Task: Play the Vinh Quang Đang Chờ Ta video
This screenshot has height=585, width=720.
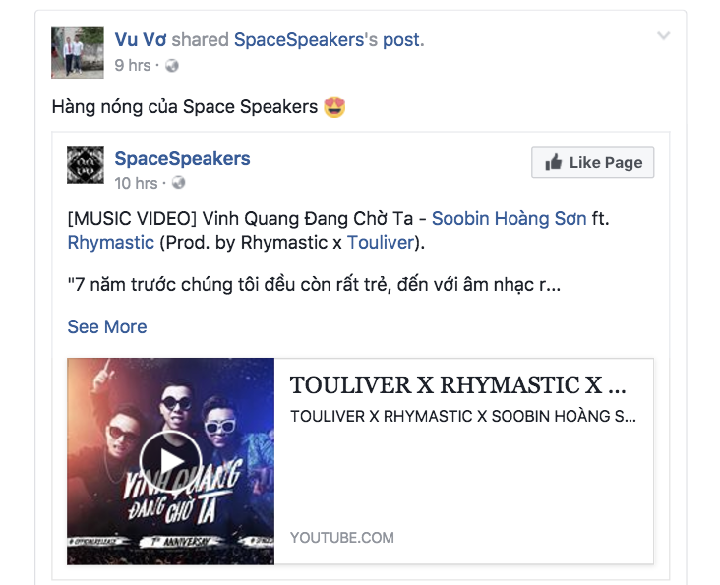Action: pyautogui.click(x=170, y=461)
